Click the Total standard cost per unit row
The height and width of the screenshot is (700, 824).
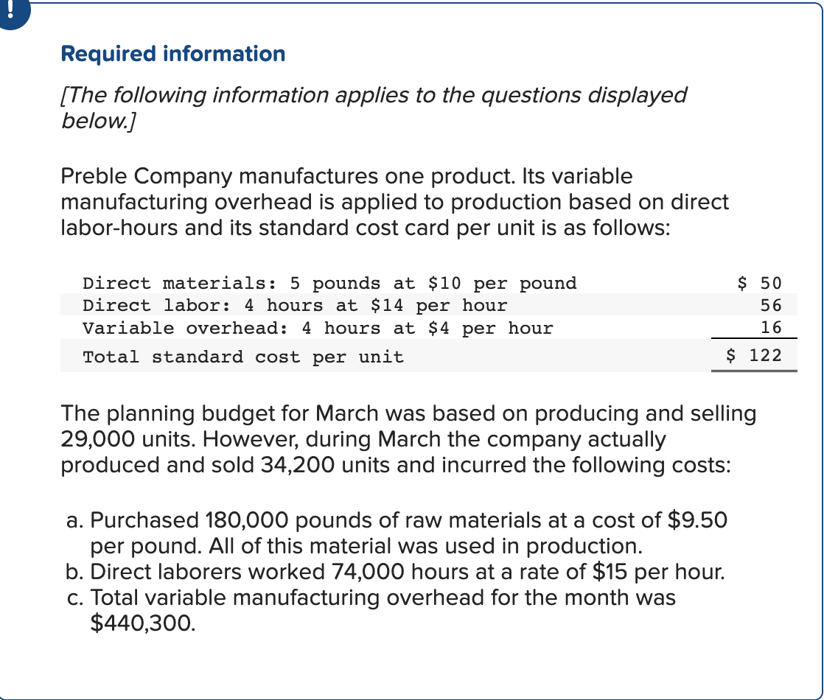(429, 356)
